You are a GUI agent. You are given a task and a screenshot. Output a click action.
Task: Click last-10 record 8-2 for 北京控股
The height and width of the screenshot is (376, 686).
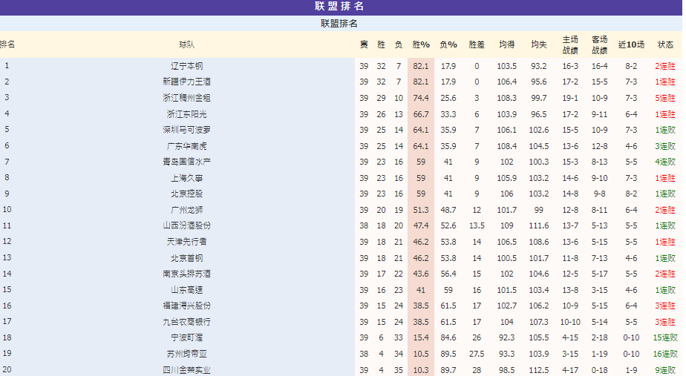pyautogui.click(x=631, y=194)
